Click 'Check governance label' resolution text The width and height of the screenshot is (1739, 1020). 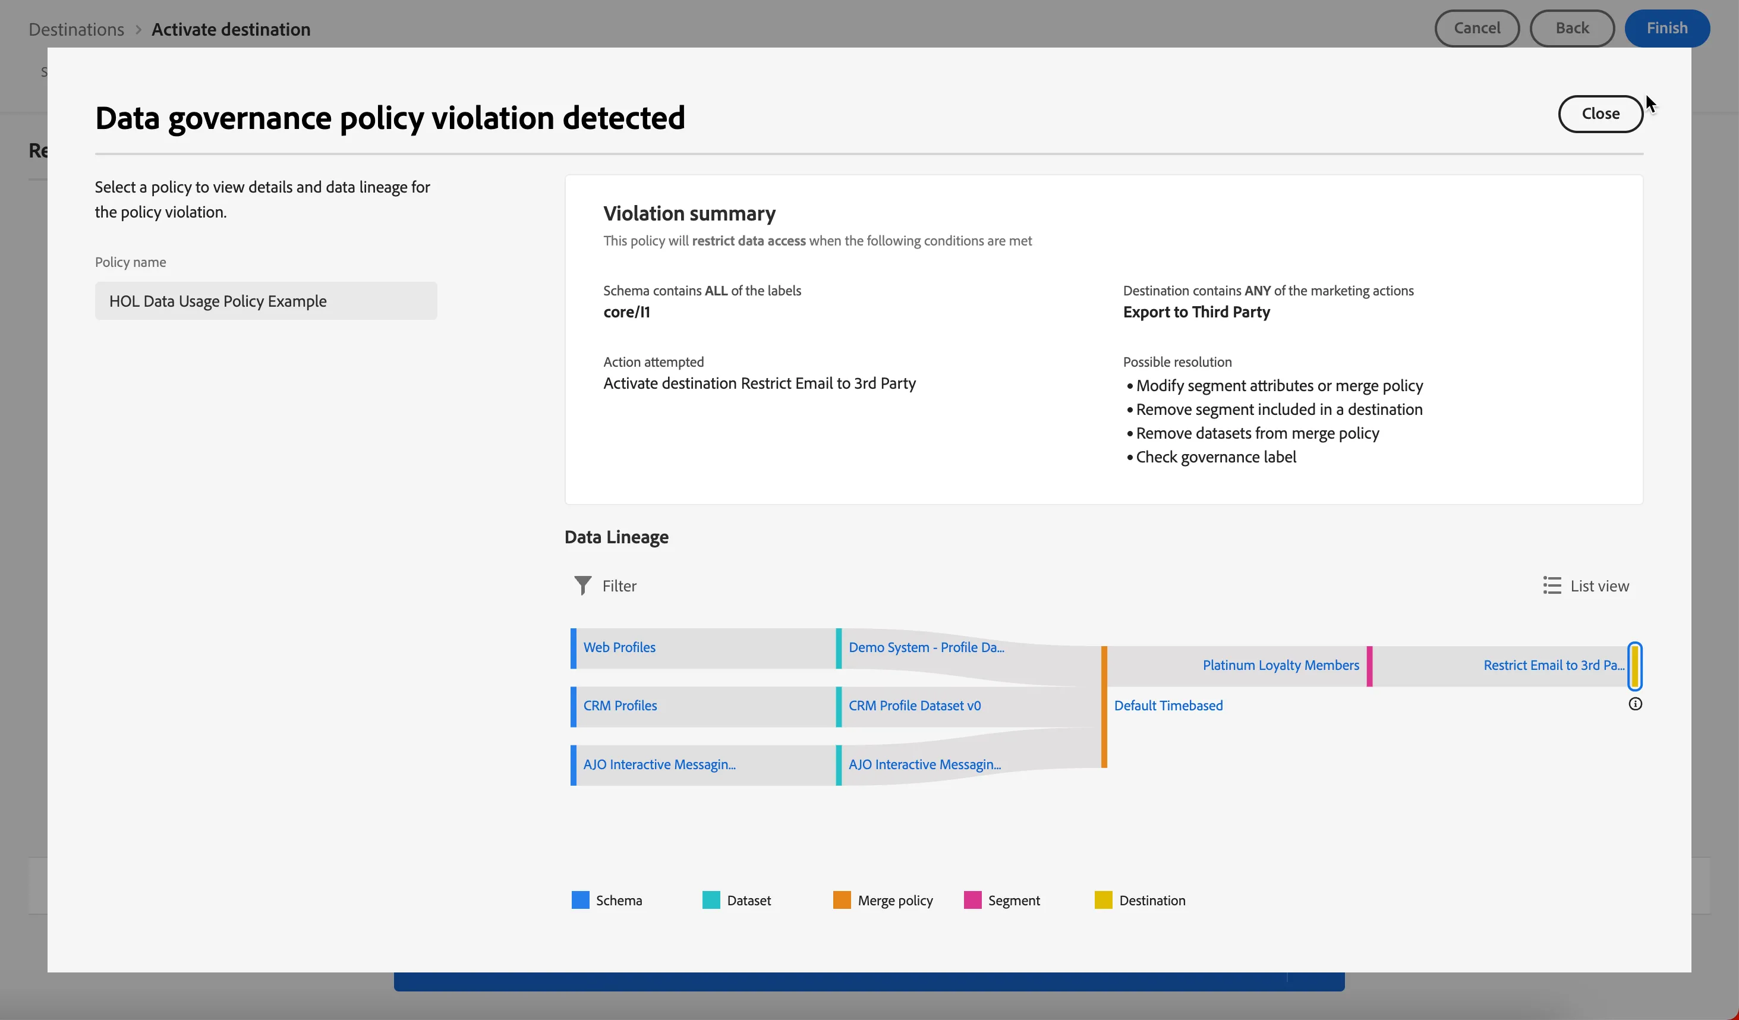[1216, 457]
